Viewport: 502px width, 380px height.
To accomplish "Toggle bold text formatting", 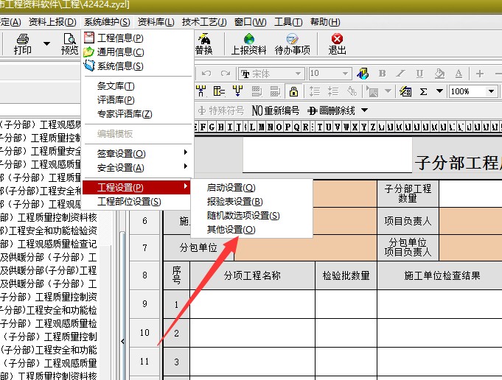I will (x=382, y=74).
